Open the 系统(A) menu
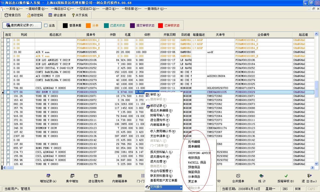 click(14, 9)
